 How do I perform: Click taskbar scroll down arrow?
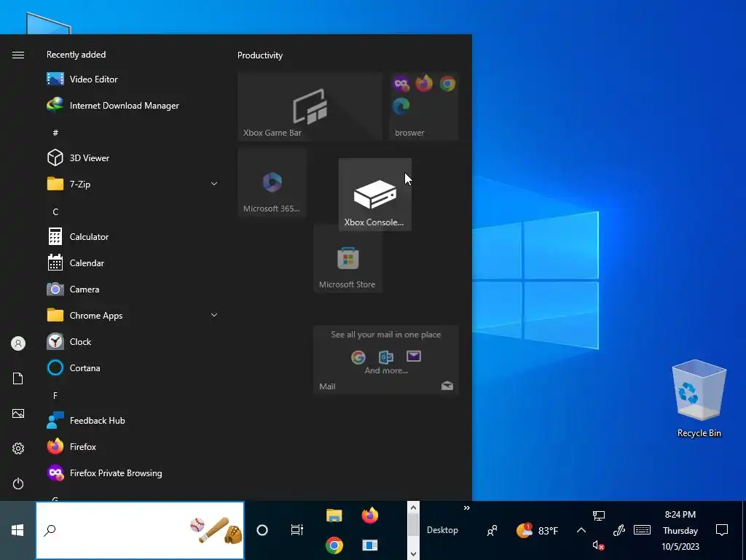coord(413,554)
